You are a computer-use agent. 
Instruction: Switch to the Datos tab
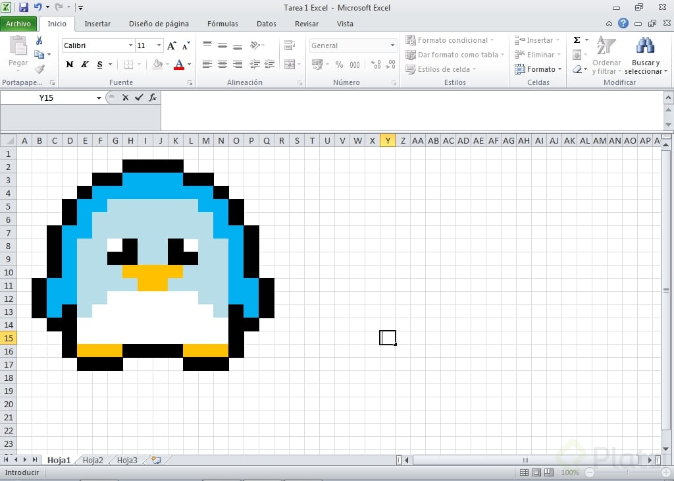tap(267, 24)
